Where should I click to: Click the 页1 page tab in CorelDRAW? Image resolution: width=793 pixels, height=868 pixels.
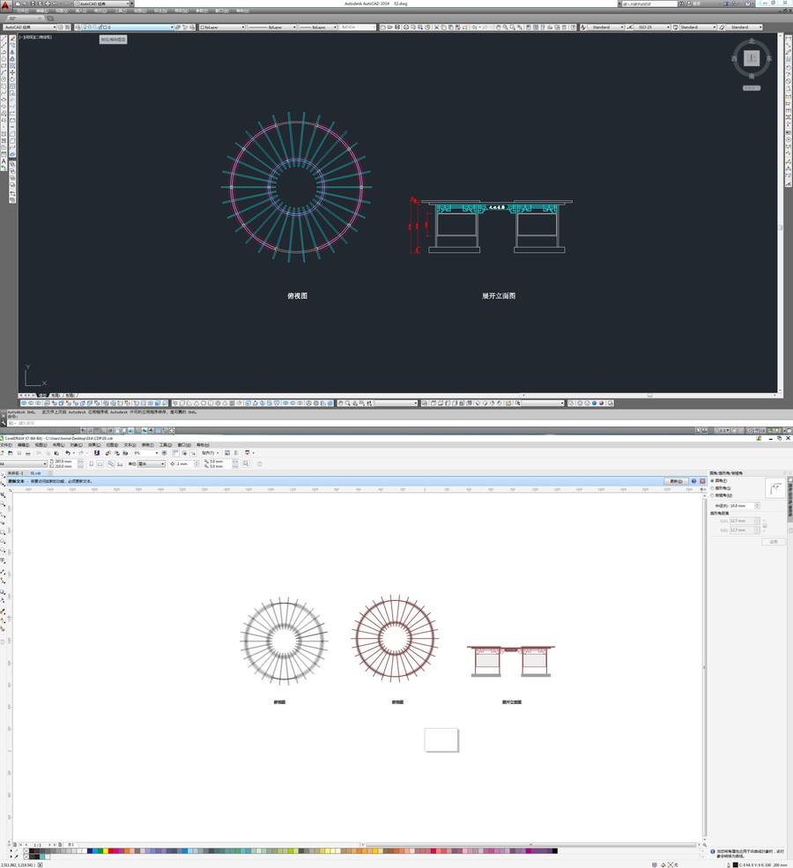point(70,845)
